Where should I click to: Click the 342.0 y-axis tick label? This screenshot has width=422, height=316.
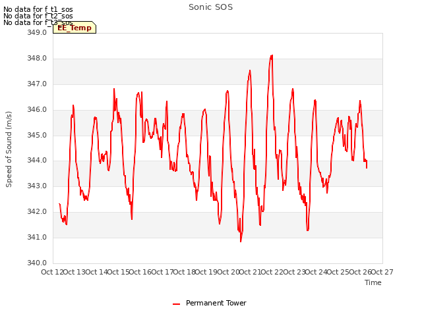37,212
